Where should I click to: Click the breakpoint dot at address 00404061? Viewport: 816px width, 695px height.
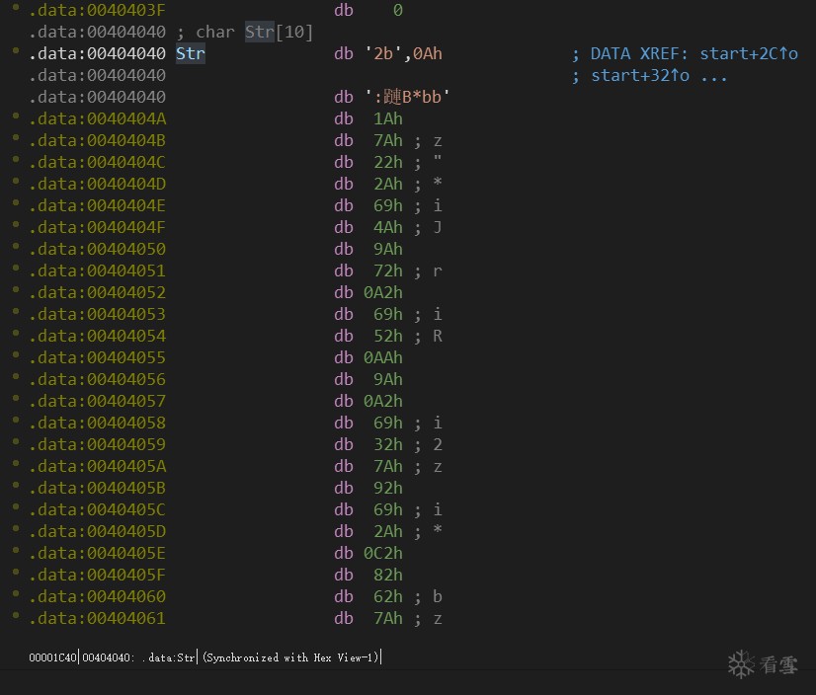pos(16,617)
